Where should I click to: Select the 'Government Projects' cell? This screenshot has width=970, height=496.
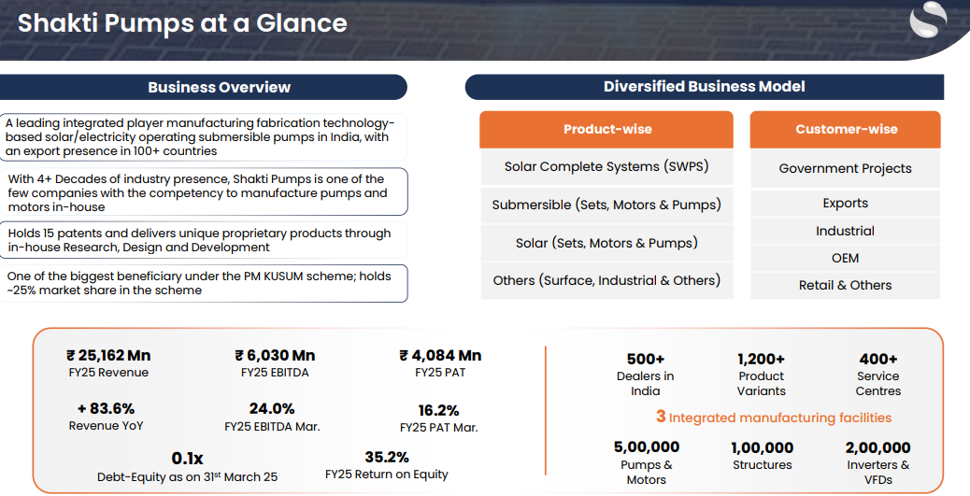pos(845,168)
